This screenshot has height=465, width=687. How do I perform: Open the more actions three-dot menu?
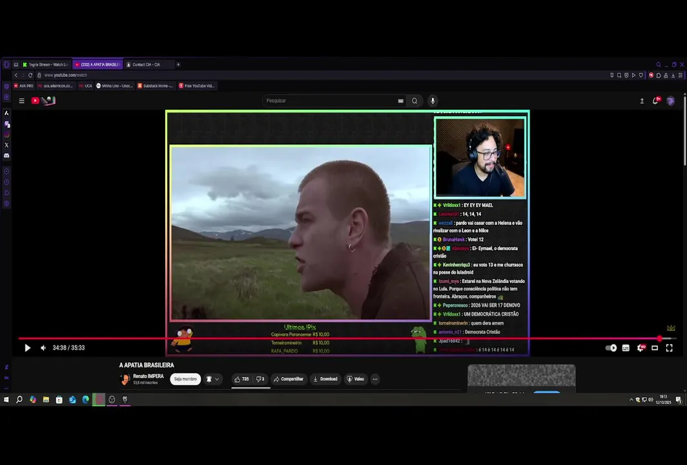point(375,379)
